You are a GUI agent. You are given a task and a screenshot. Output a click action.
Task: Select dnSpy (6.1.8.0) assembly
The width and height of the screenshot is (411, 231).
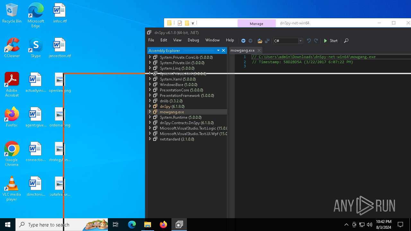[172, 107]
